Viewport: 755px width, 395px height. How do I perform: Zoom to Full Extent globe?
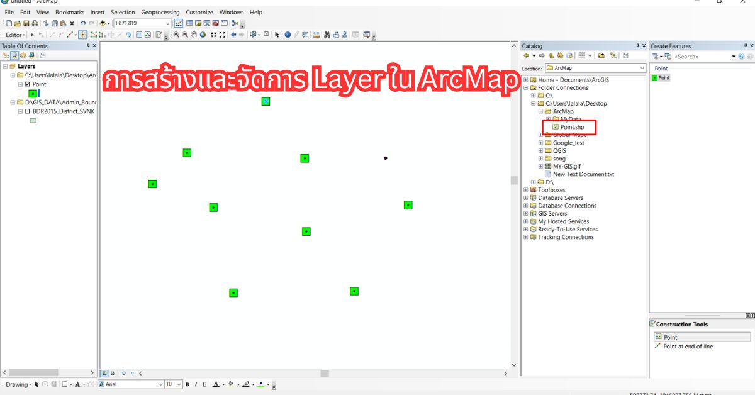pyautogui.click(x=203, y=35)
